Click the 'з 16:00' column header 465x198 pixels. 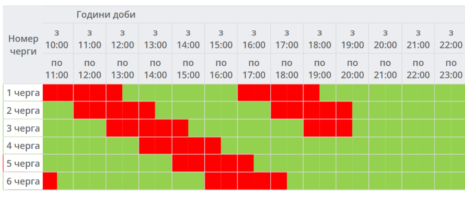pyautogui.click(x=254, y=39)
